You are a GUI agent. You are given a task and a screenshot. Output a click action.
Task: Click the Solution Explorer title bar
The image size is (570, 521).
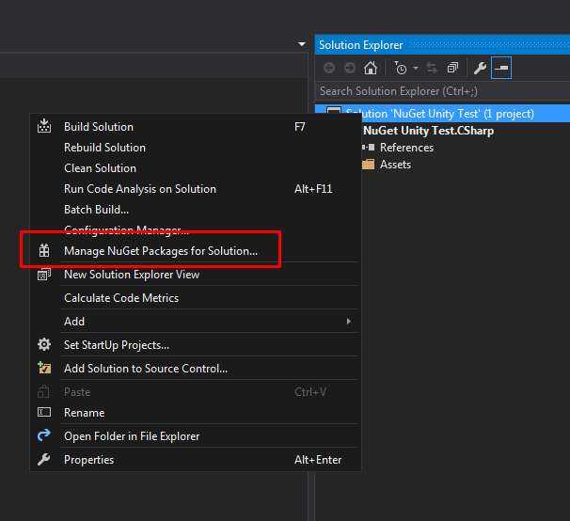pyautogui.click(x=442, y=45)
